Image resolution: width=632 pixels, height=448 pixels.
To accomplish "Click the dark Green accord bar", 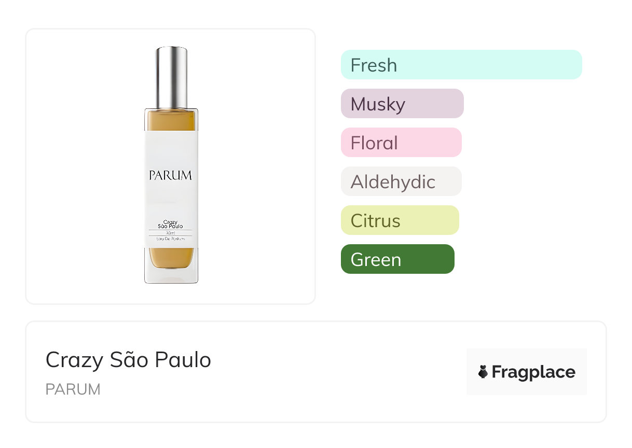I will click(397, 259).
